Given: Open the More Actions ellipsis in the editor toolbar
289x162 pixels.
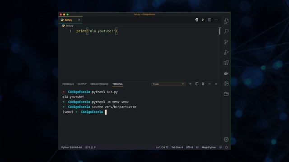Looking at the screenshot, I should point(216,20).
